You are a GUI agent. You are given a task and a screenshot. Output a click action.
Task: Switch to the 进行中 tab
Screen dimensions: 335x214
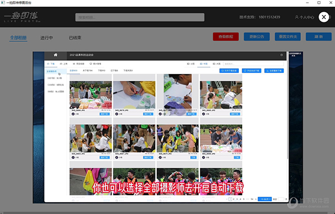46,38
